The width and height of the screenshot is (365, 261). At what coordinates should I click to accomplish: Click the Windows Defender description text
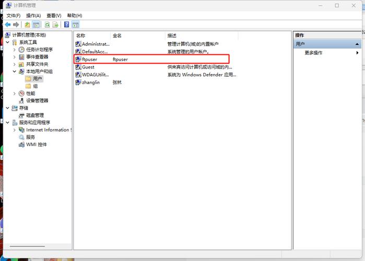click(x=202, y=75)
